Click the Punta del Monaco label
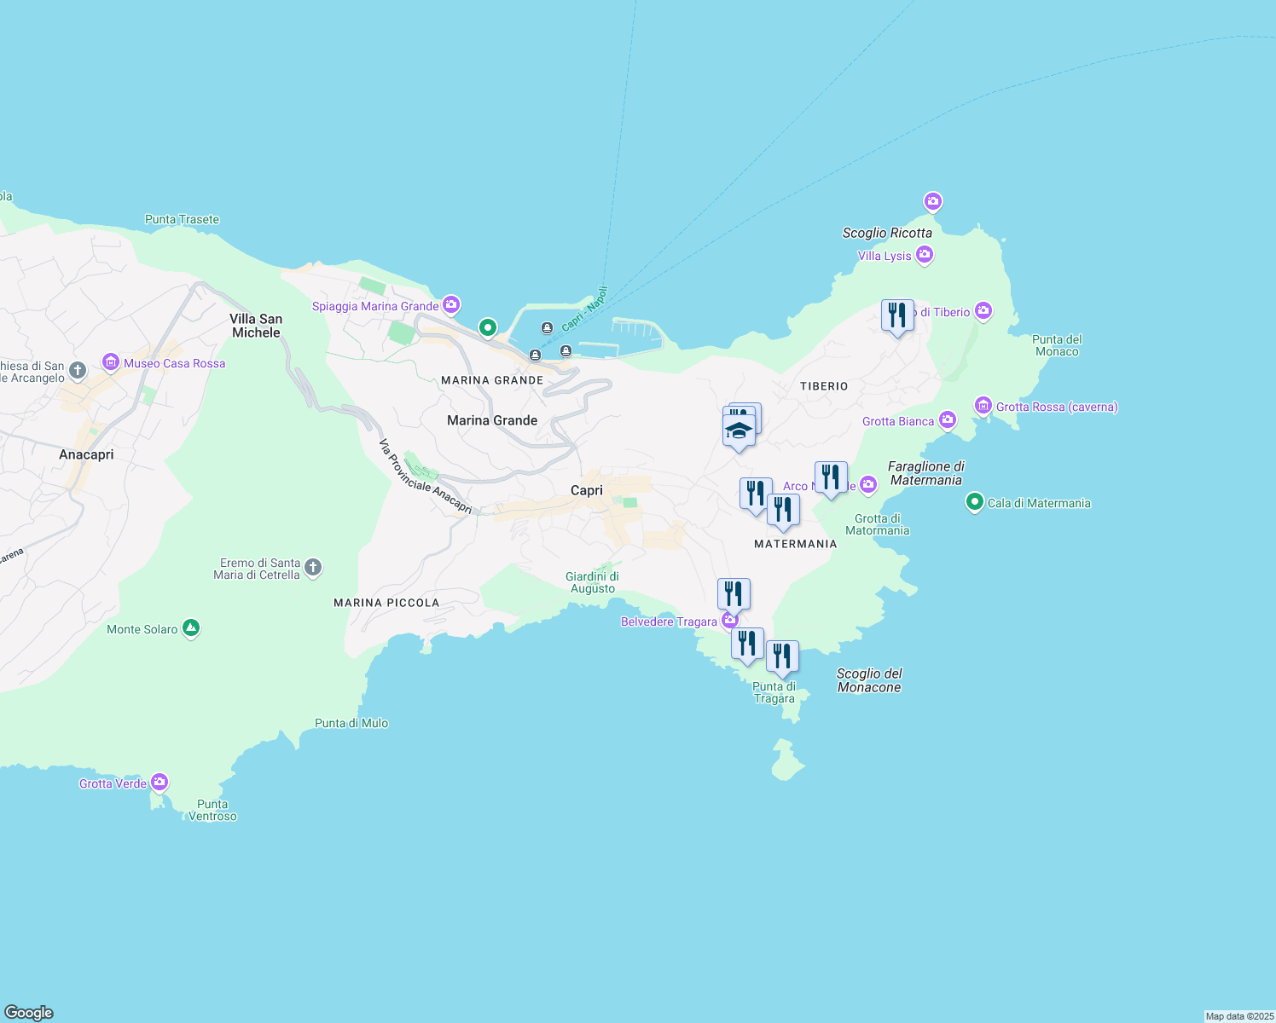The width and height of the screenshot is (1276, 1023). point(1058,345)
